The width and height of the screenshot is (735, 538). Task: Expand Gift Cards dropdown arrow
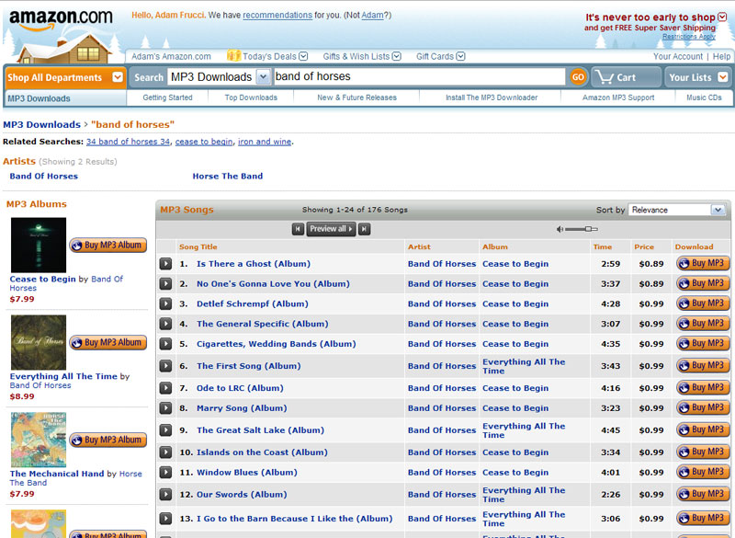coord(461,56)
